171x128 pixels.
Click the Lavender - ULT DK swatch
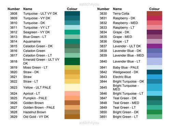pyautogui.click(x=154, y=46)
